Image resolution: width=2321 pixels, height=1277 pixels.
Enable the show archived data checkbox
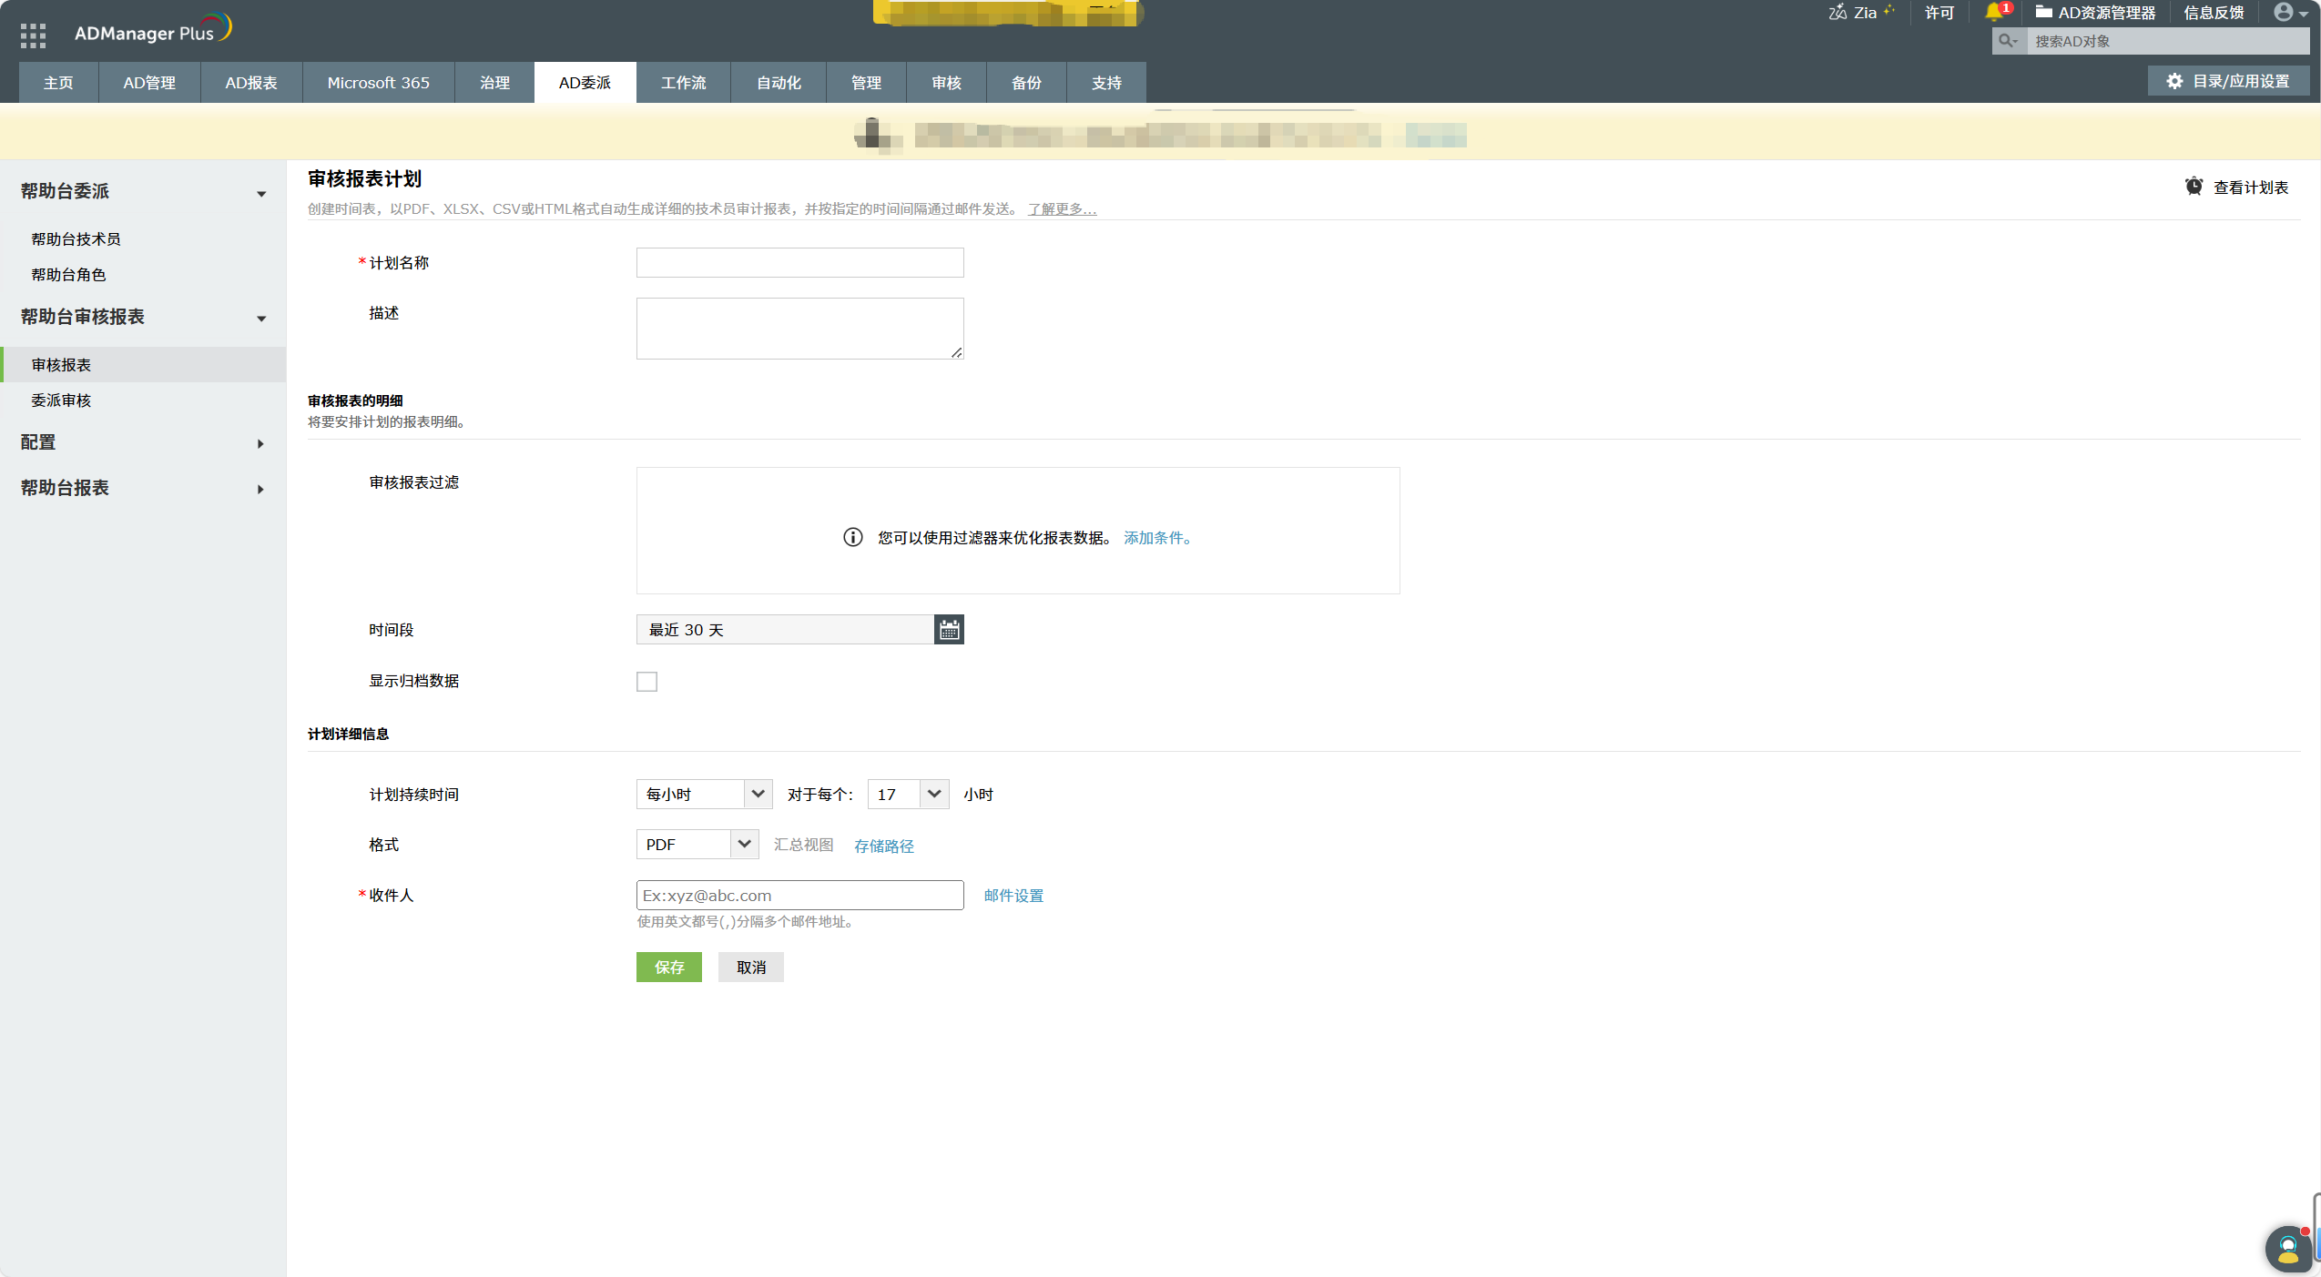646,682
